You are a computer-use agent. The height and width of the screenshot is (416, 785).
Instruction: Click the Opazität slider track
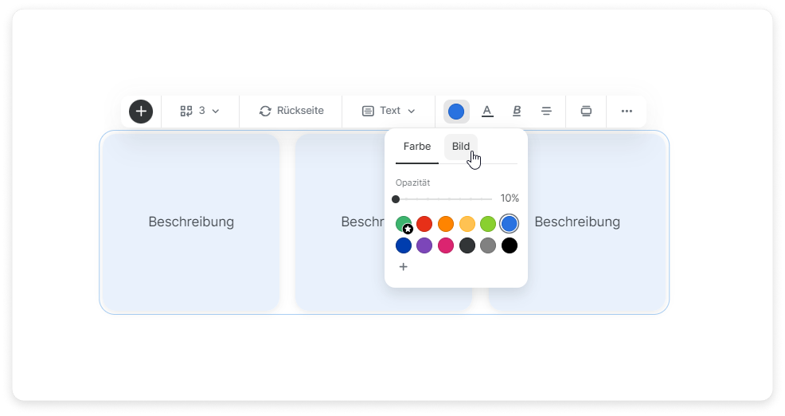(443, 199)
